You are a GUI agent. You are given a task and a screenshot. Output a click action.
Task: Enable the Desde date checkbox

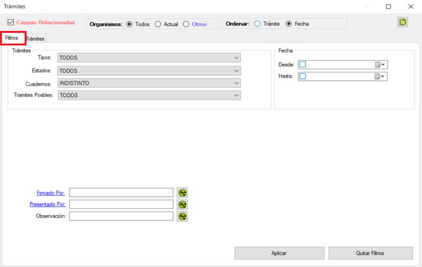point(303,64)
